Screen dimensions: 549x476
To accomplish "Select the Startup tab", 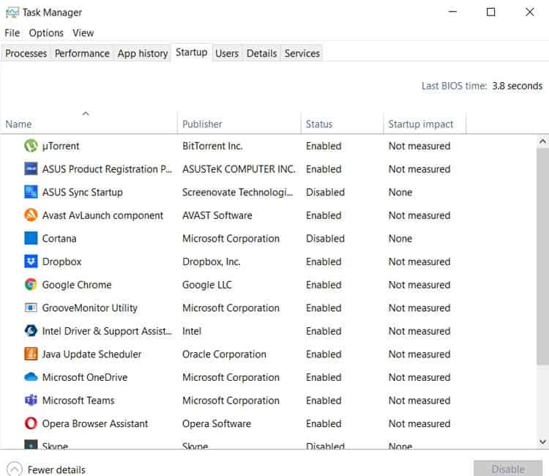I will coord(192,52).
